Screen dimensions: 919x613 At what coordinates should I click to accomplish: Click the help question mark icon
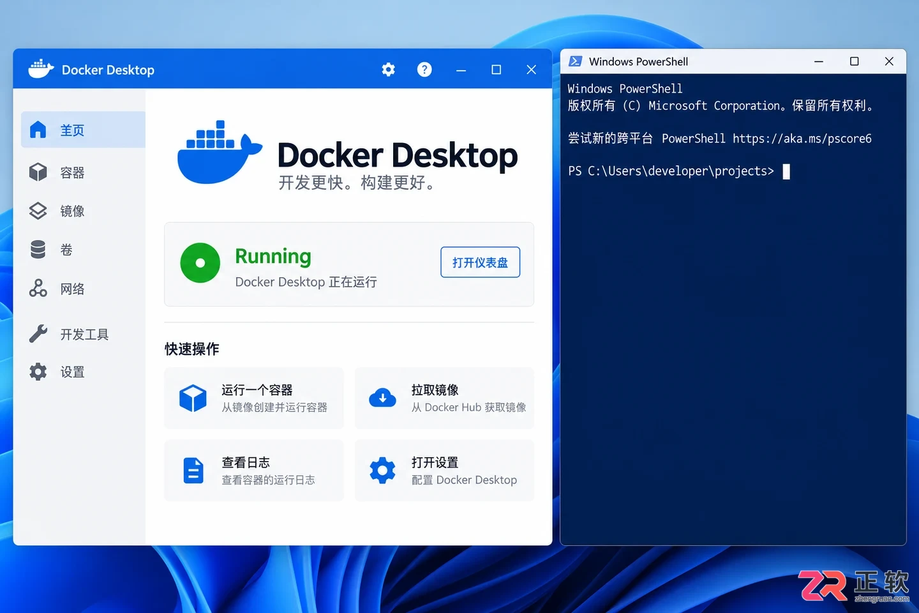coord(424,70)
